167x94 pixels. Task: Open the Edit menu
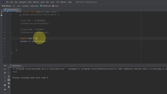pos(11,2)
